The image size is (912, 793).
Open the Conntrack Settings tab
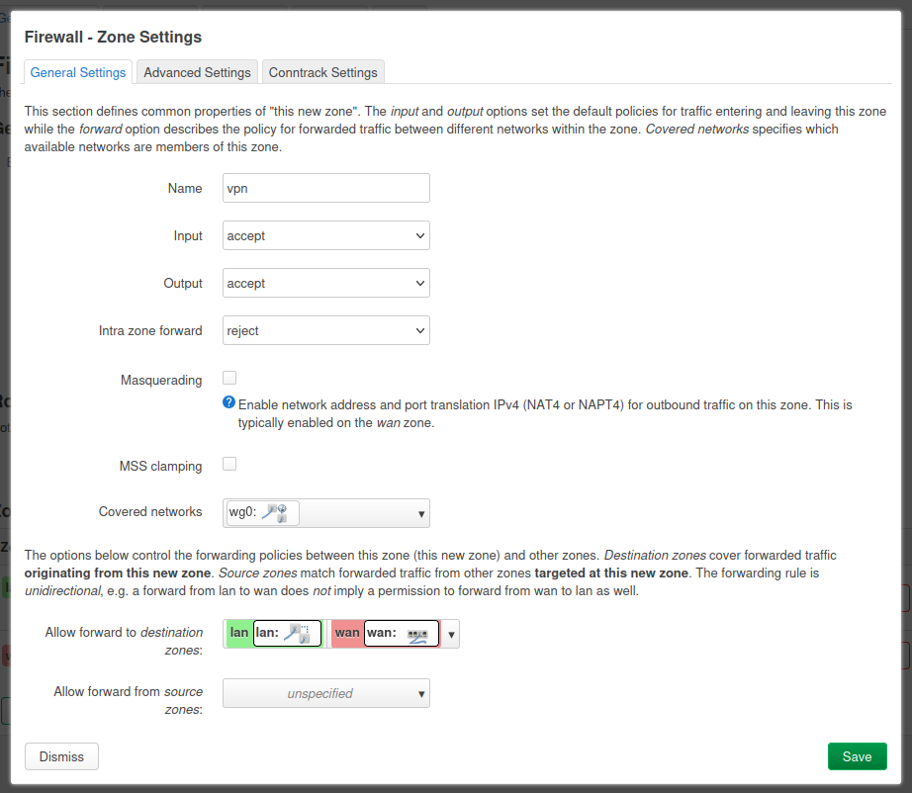coord(322,72)
